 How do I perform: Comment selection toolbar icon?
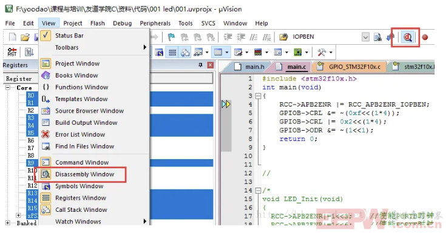(254, 37)
